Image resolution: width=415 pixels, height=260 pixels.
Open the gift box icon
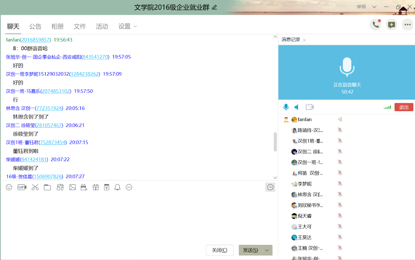(x=96, y=187)
